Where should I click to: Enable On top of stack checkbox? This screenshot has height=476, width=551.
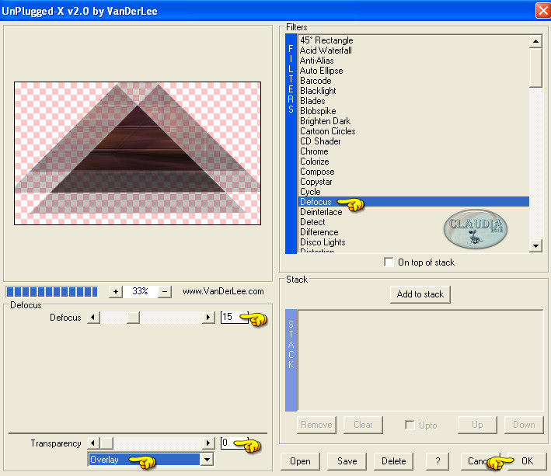pos(389,262)
